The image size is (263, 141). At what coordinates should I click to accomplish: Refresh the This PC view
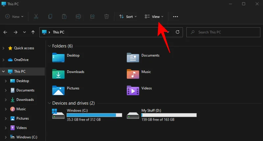[178, 32]
